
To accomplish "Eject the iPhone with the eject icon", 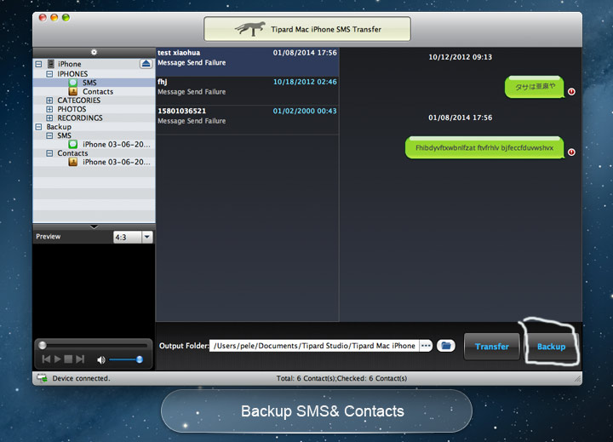I will tap(146, 64).
